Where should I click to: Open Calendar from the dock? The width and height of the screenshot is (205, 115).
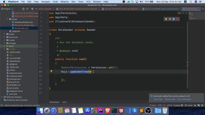pos(67,111)
